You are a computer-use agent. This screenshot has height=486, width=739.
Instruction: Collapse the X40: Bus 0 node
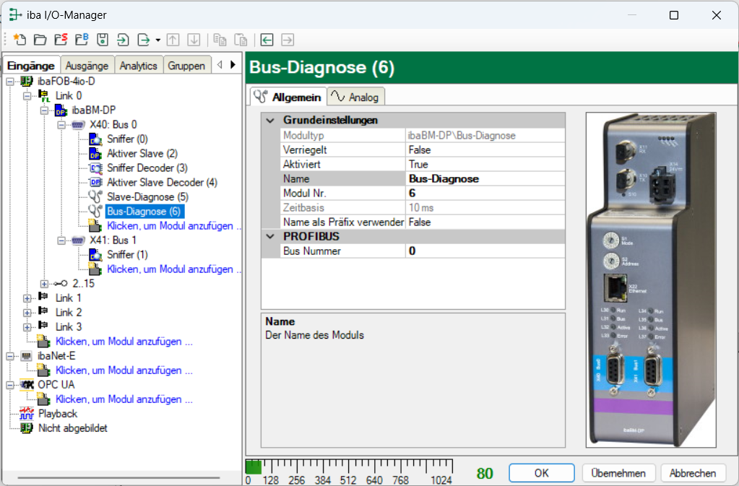coord(62,124)
